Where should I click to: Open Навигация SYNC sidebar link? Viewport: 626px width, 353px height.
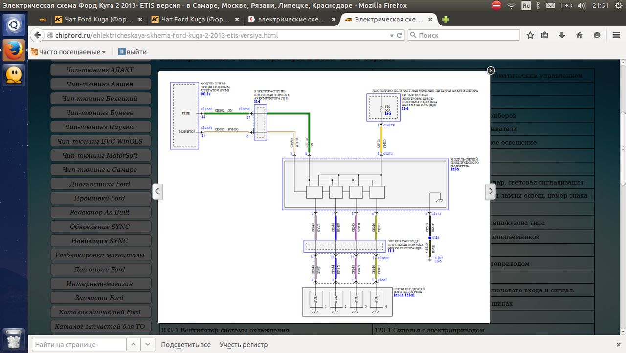tap(100, 241)
